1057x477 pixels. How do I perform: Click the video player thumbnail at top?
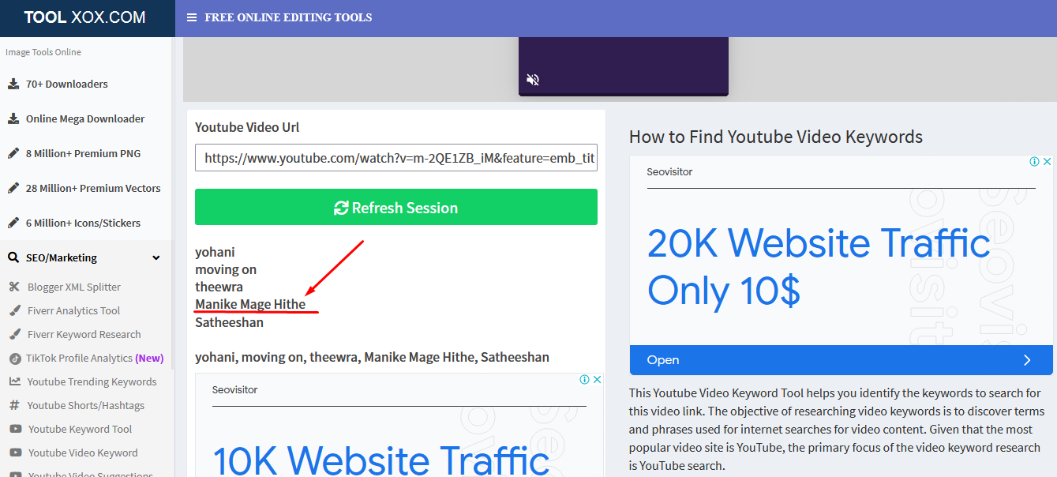pos(624,66)
